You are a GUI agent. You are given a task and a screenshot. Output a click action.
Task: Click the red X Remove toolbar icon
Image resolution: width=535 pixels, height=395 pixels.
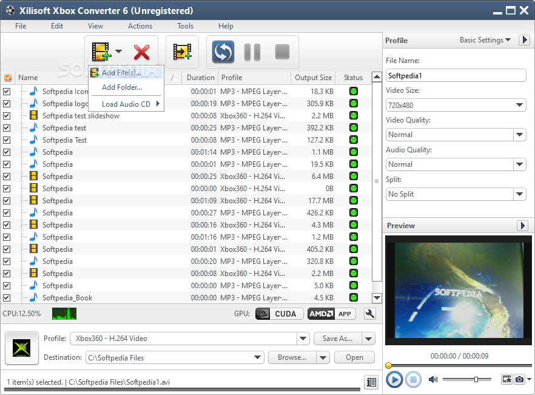point(141,52)
